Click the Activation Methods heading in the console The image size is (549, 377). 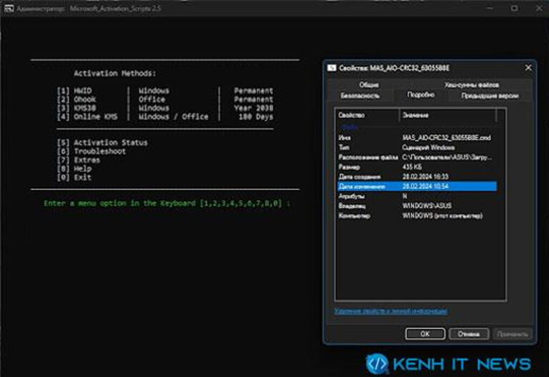click(115, 74)
